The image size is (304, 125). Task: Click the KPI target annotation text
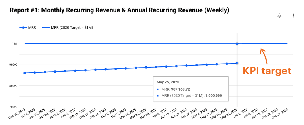pos(267,71)
